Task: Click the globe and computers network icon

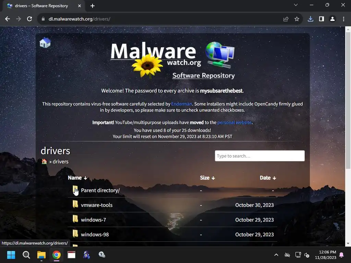Action: (220, 55)
